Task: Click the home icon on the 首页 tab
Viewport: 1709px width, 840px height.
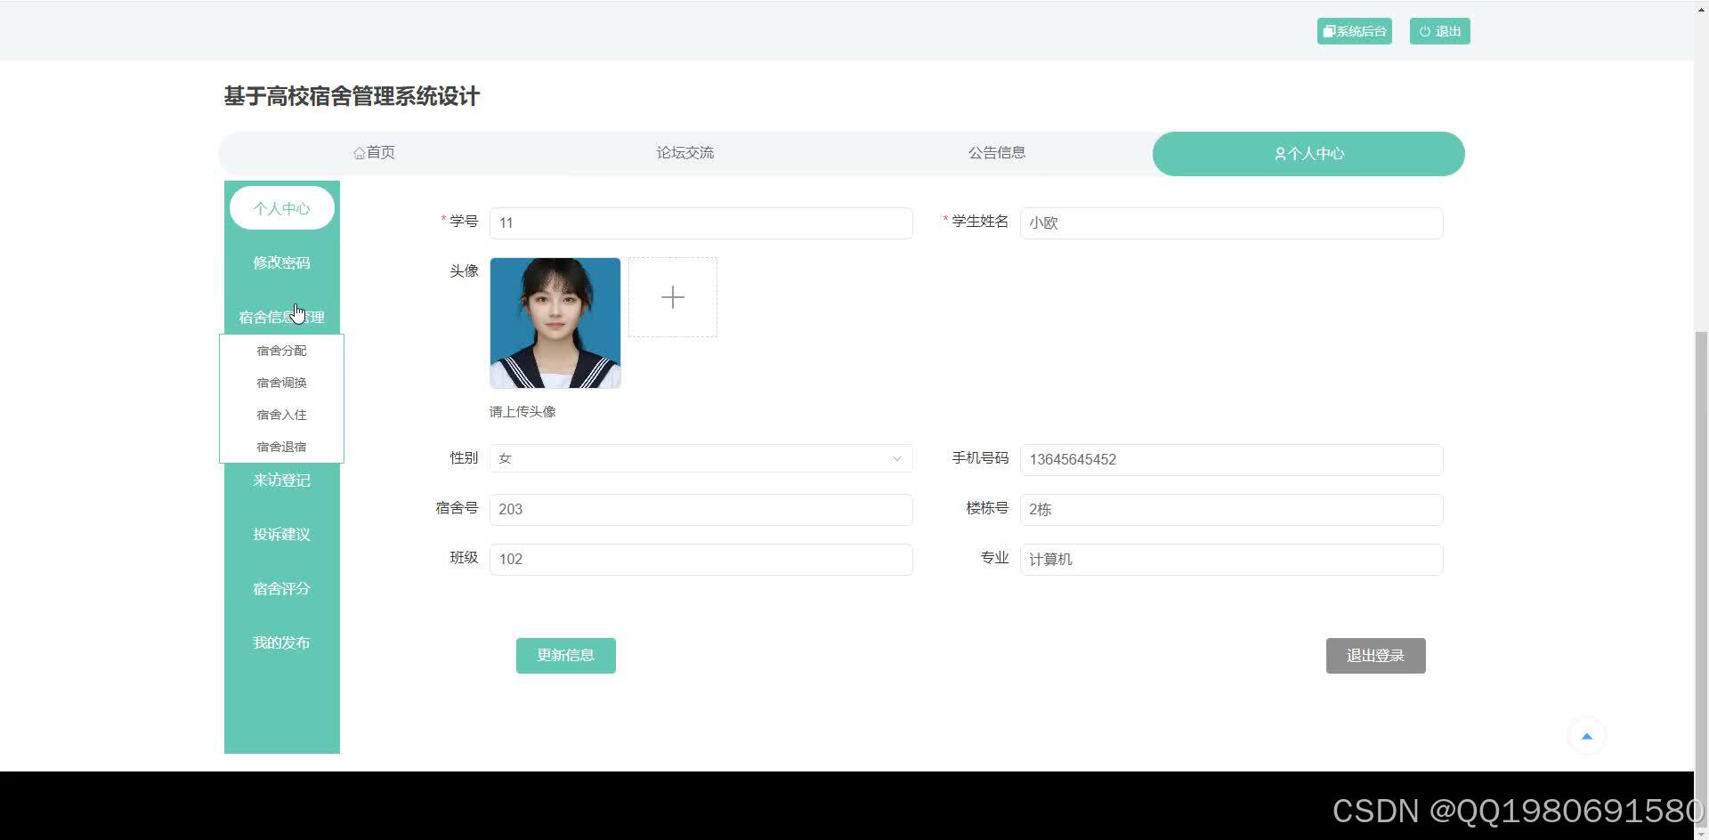Action: pyautogui.click(x=360, y=152)
